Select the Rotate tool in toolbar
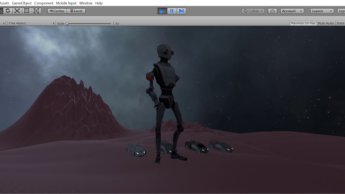Screen dimensions: 345x194 [x=8, y=11]
